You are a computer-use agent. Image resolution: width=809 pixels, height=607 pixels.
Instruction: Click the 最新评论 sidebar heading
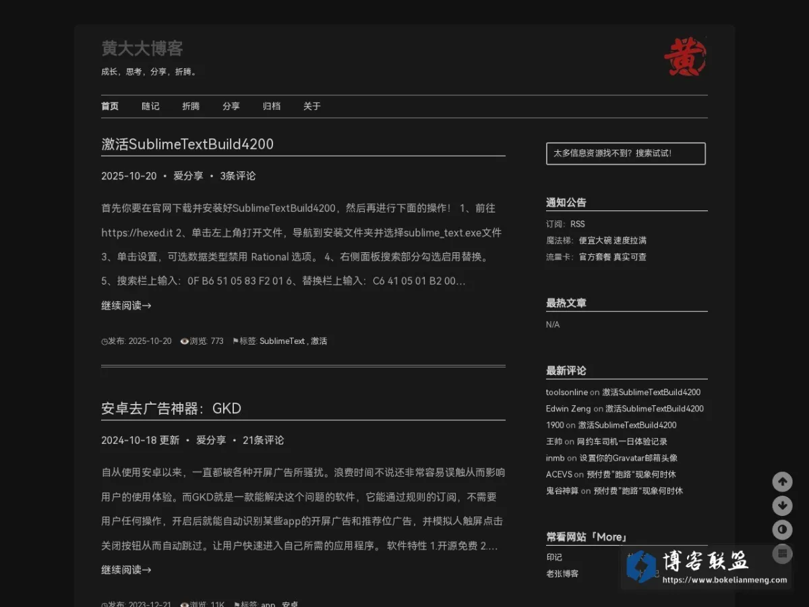point(566,370)
